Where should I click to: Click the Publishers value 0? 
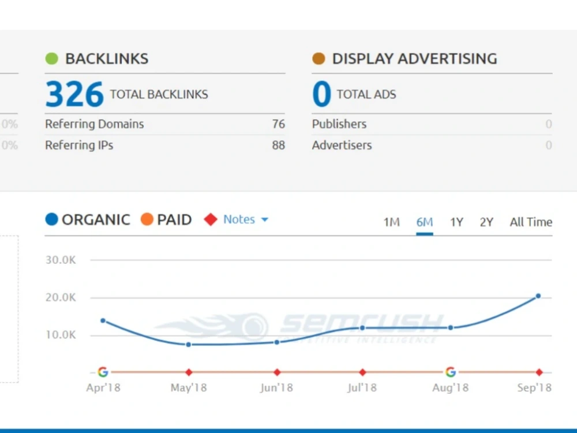coord(549,124)
